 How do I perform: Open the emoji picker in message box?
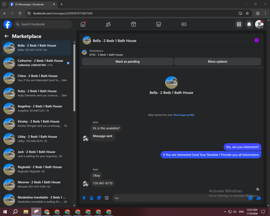[x=250, y=198]
